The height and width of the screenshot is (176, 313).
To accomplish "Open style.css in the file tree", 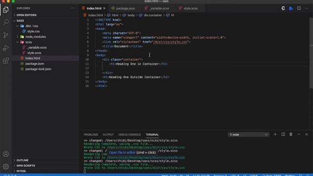I will pos(45,31).
